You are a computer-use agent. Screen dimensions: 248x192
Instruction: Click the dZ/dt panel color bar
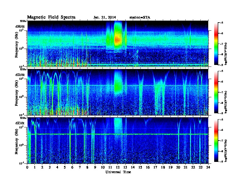click(x=216, y=141)
